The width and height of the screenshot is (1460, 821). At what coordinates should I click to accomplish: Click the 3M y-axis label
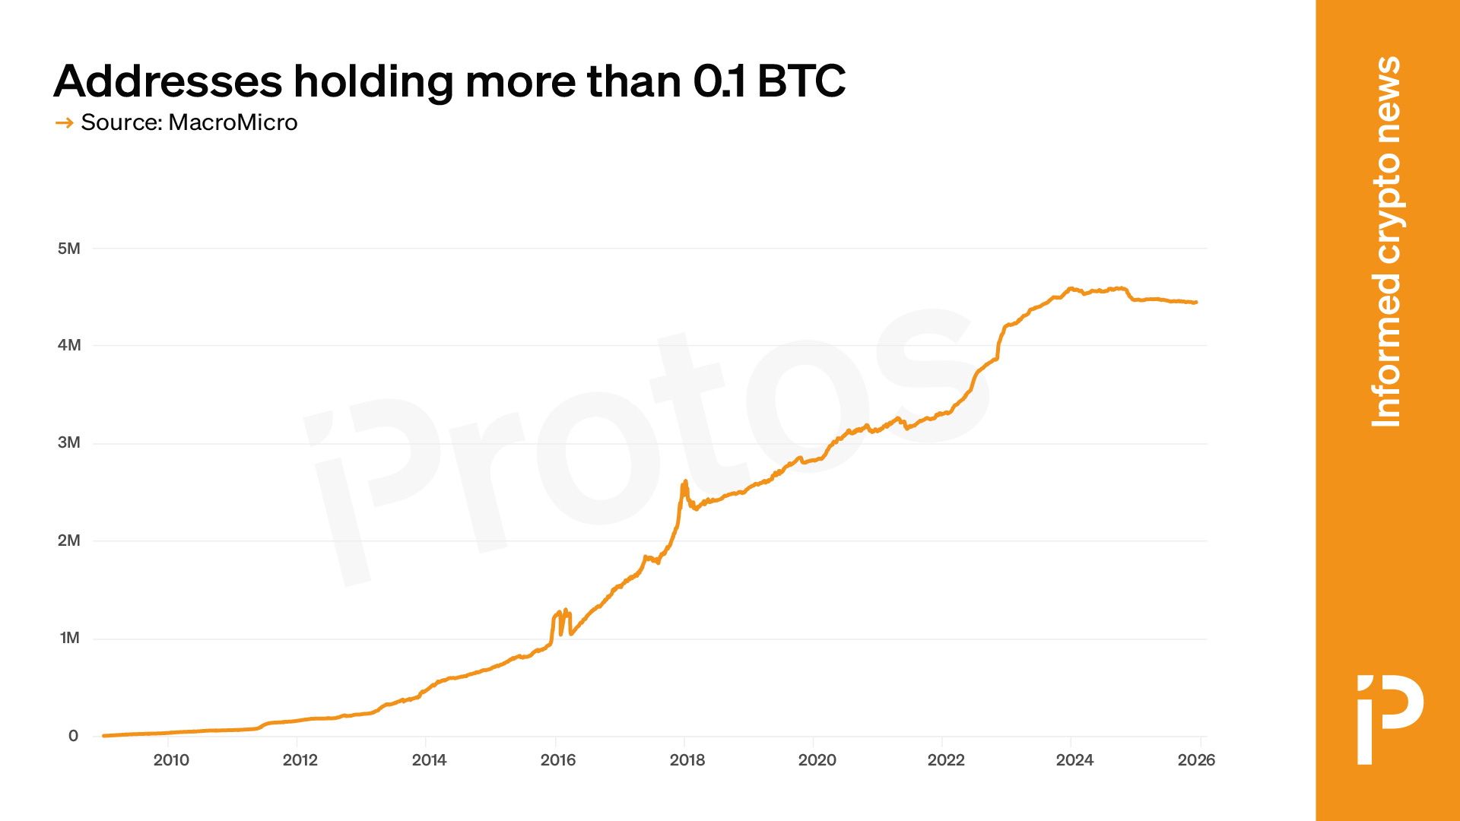coord(68,442)
